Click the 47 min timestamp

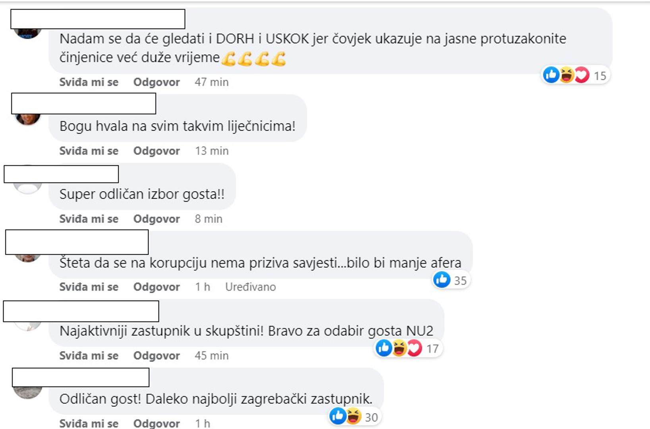(x=212, y=82)
